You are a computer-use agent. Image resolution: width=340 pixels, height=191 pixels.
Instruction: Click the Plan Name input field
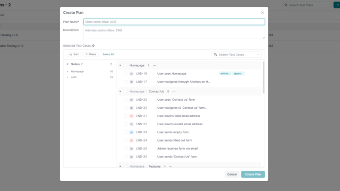click(x=174, y=22)
